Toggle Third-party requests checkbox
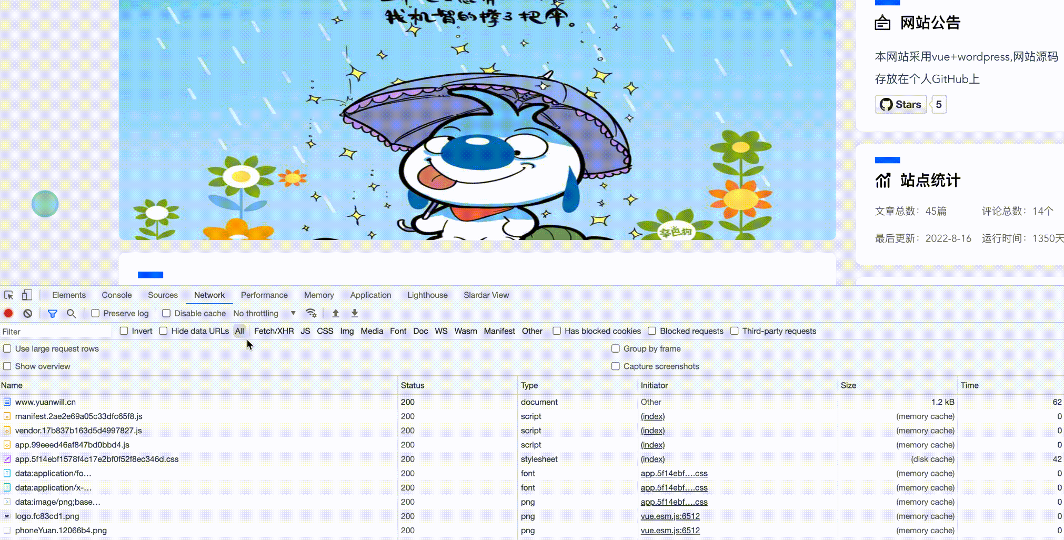This screenshot has width=1064, height=540. coord(735,331)
